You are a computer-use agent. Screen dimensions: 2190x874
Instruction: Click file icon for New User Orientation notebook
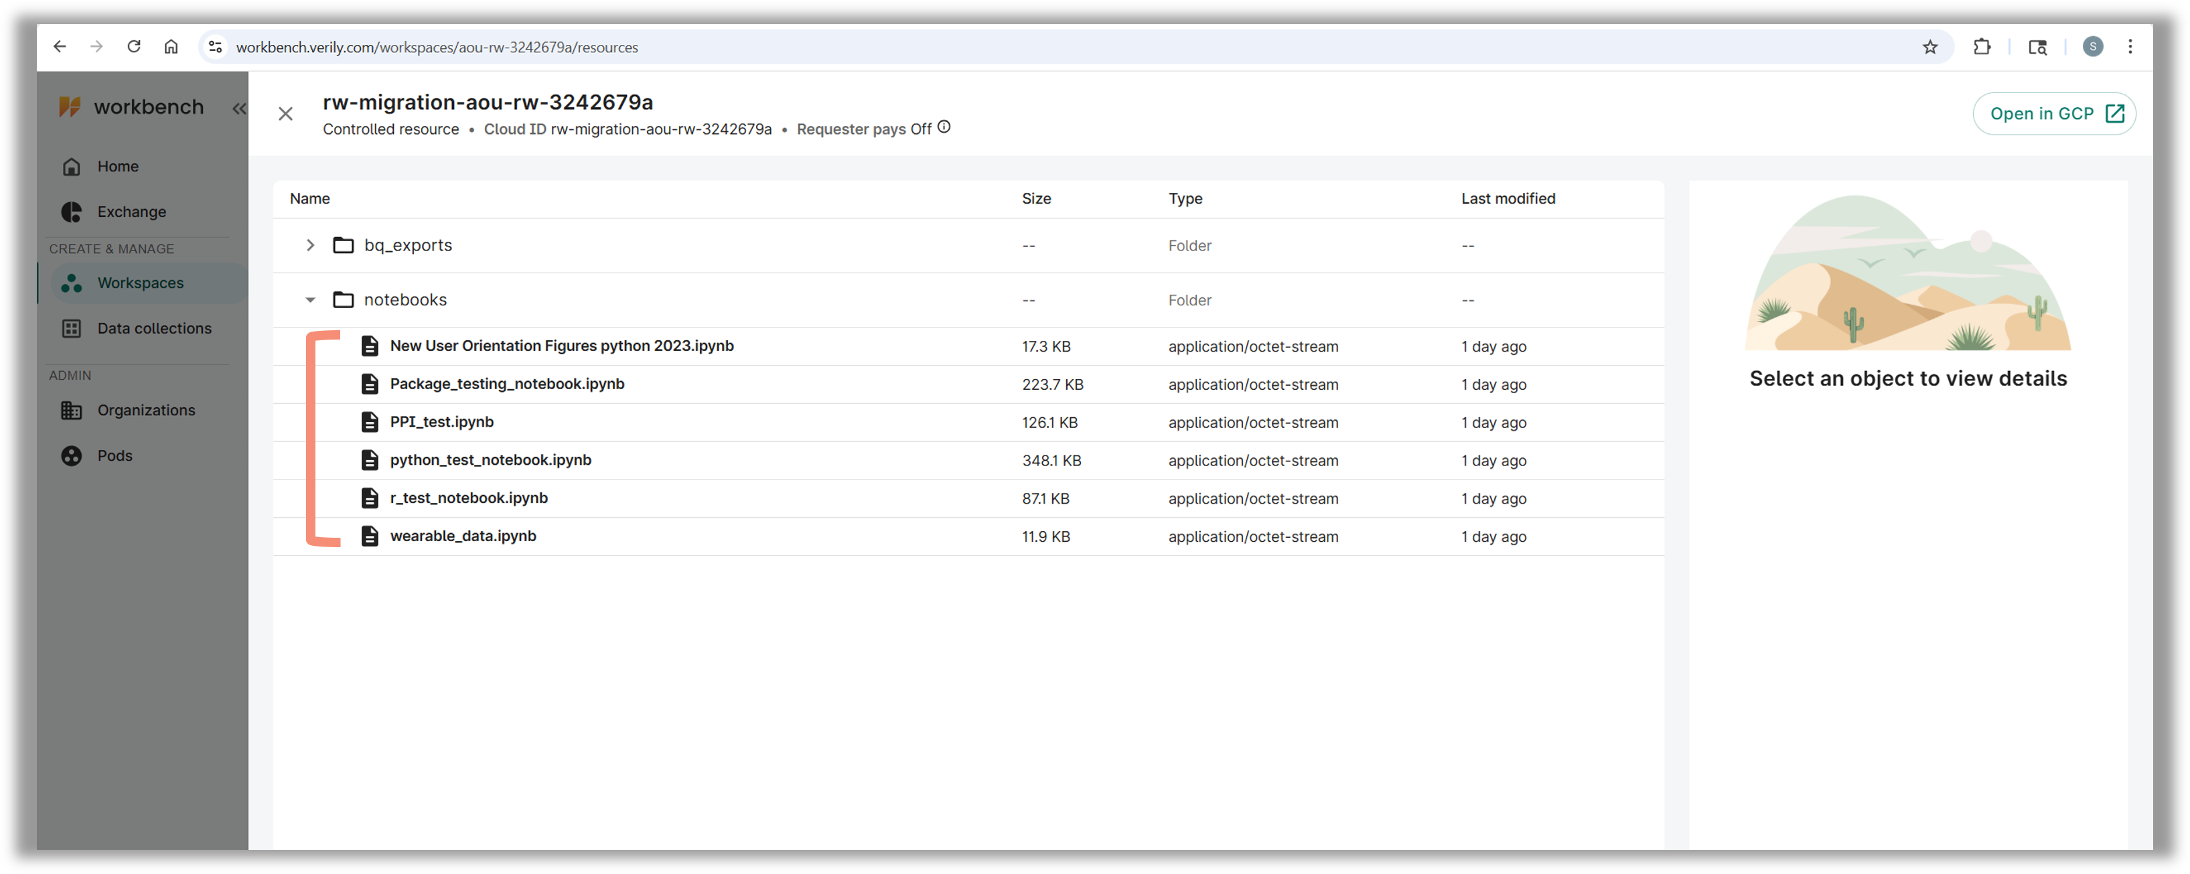[x=370, y=346]
